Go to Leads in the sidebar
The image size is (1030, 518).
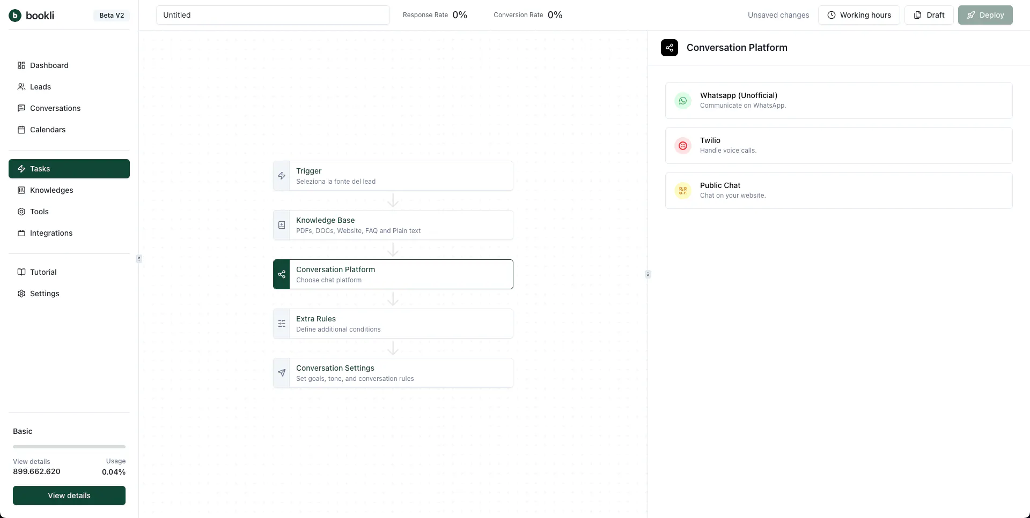[x=69, y=87]
